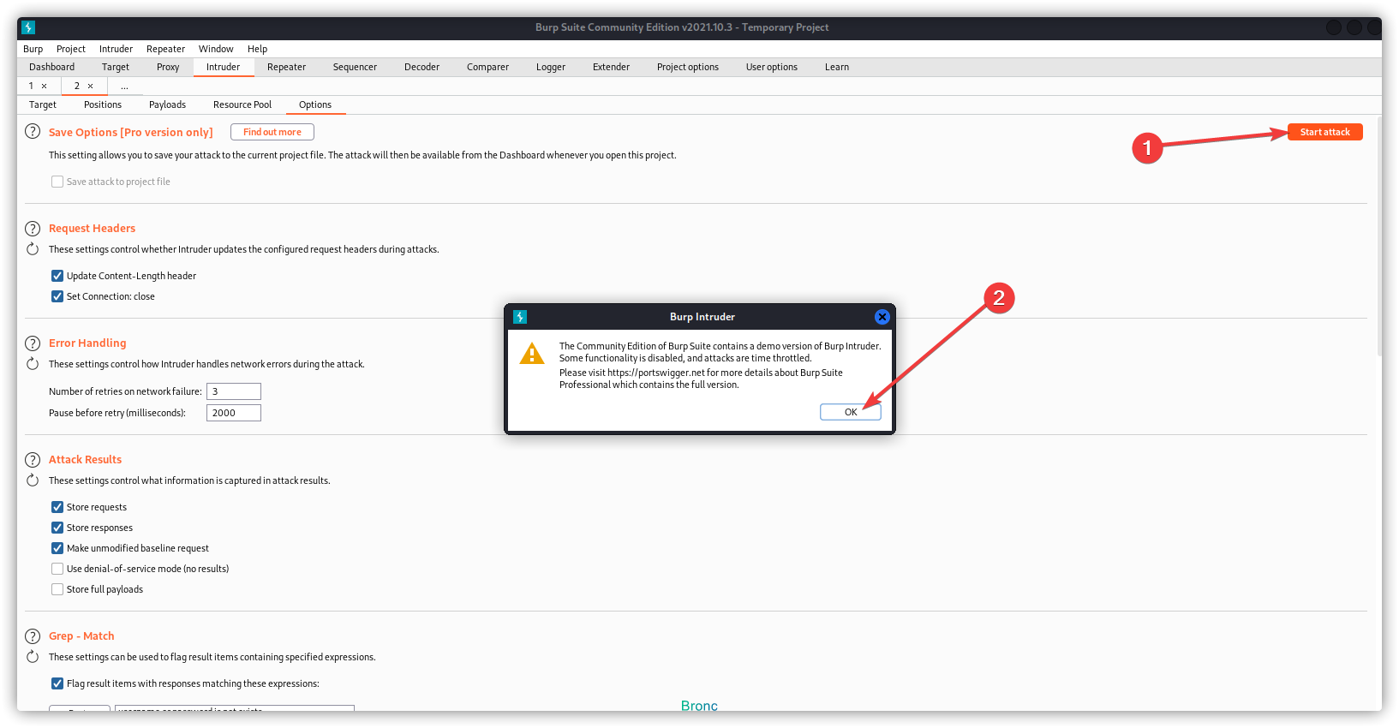This screenshot has width=1399, height=728.
Task: Toggle Save attack to project file checkbox
Action: tap(57, 182)
